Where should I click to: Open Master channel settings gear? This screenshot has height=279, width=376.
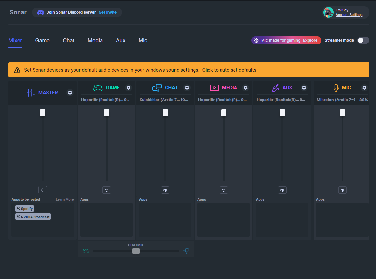[70, 93]
